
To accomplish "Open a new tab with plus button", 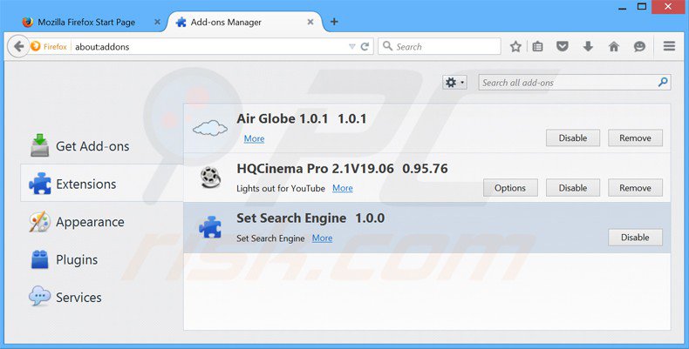I will click(334, 22).
